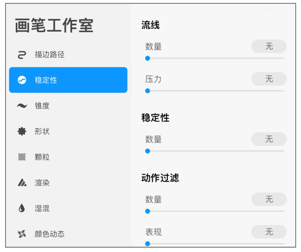The width and height of the screenshot is (301, 252).
Task: Click the 表现 slider handle
Action: [x=147, y=244]
